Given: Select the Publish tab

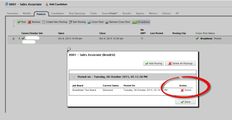Looking at the screenshot, I should pos(41,14).
